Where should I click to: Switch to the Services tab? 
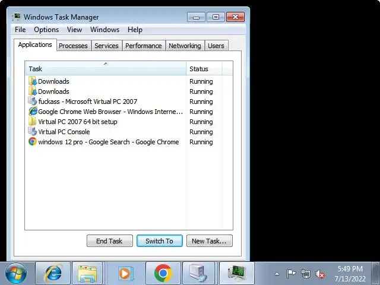(x=106, y=46)
